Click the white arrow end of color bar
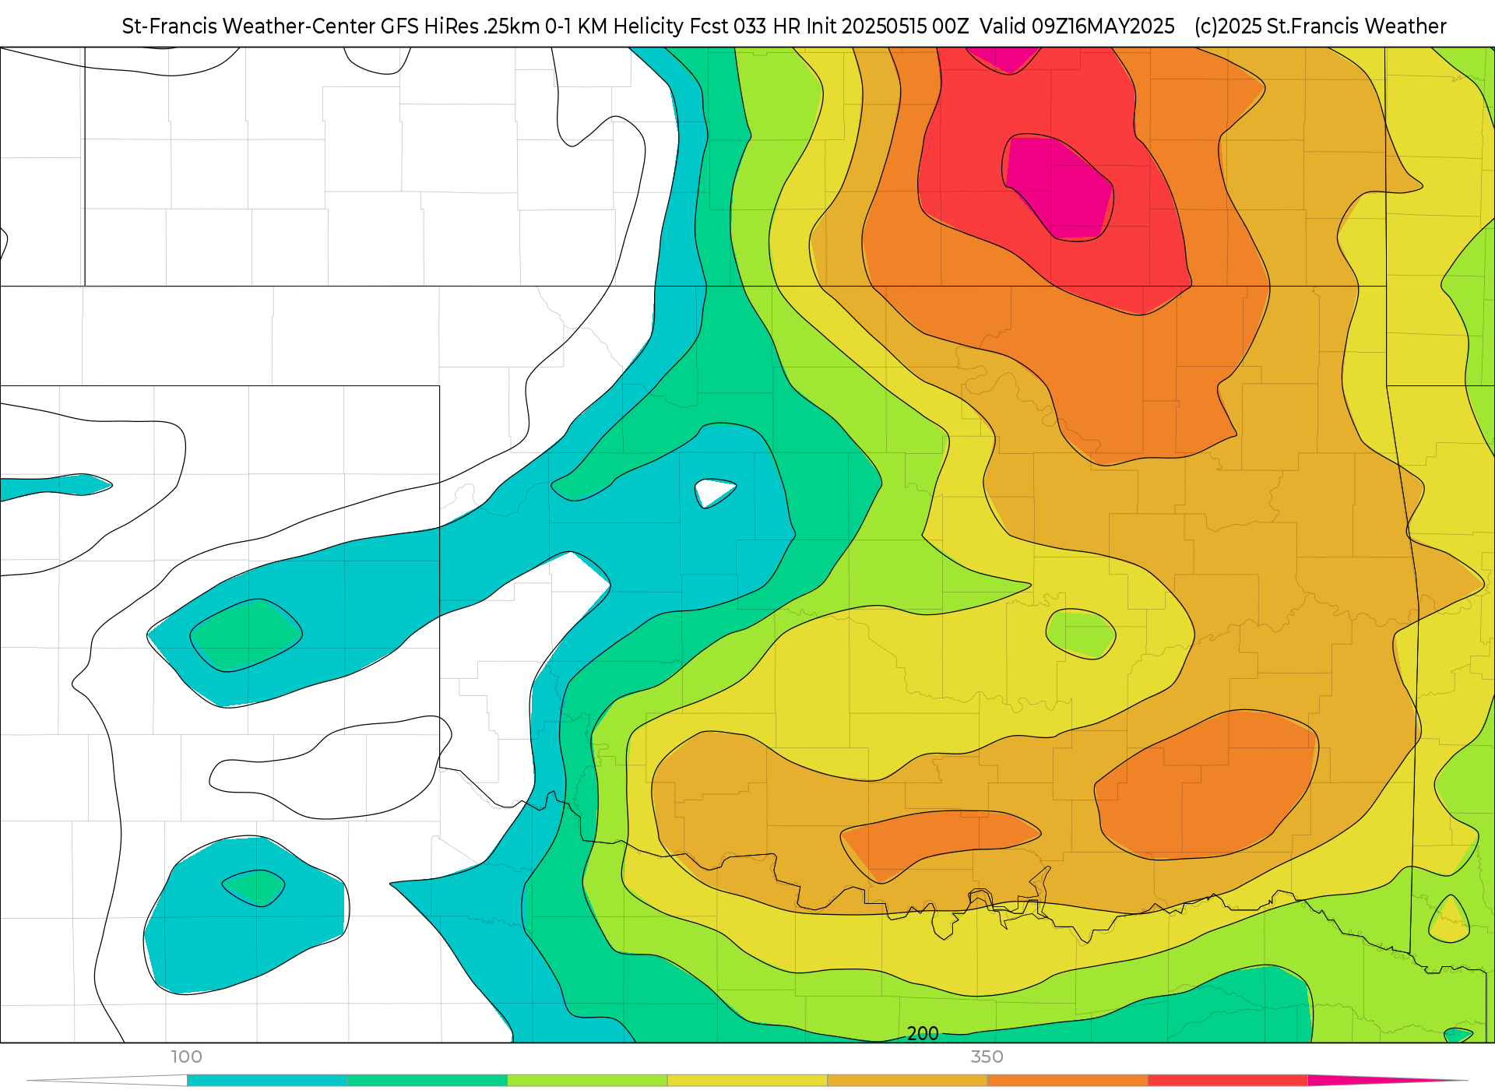 [x=109, y=1081]
